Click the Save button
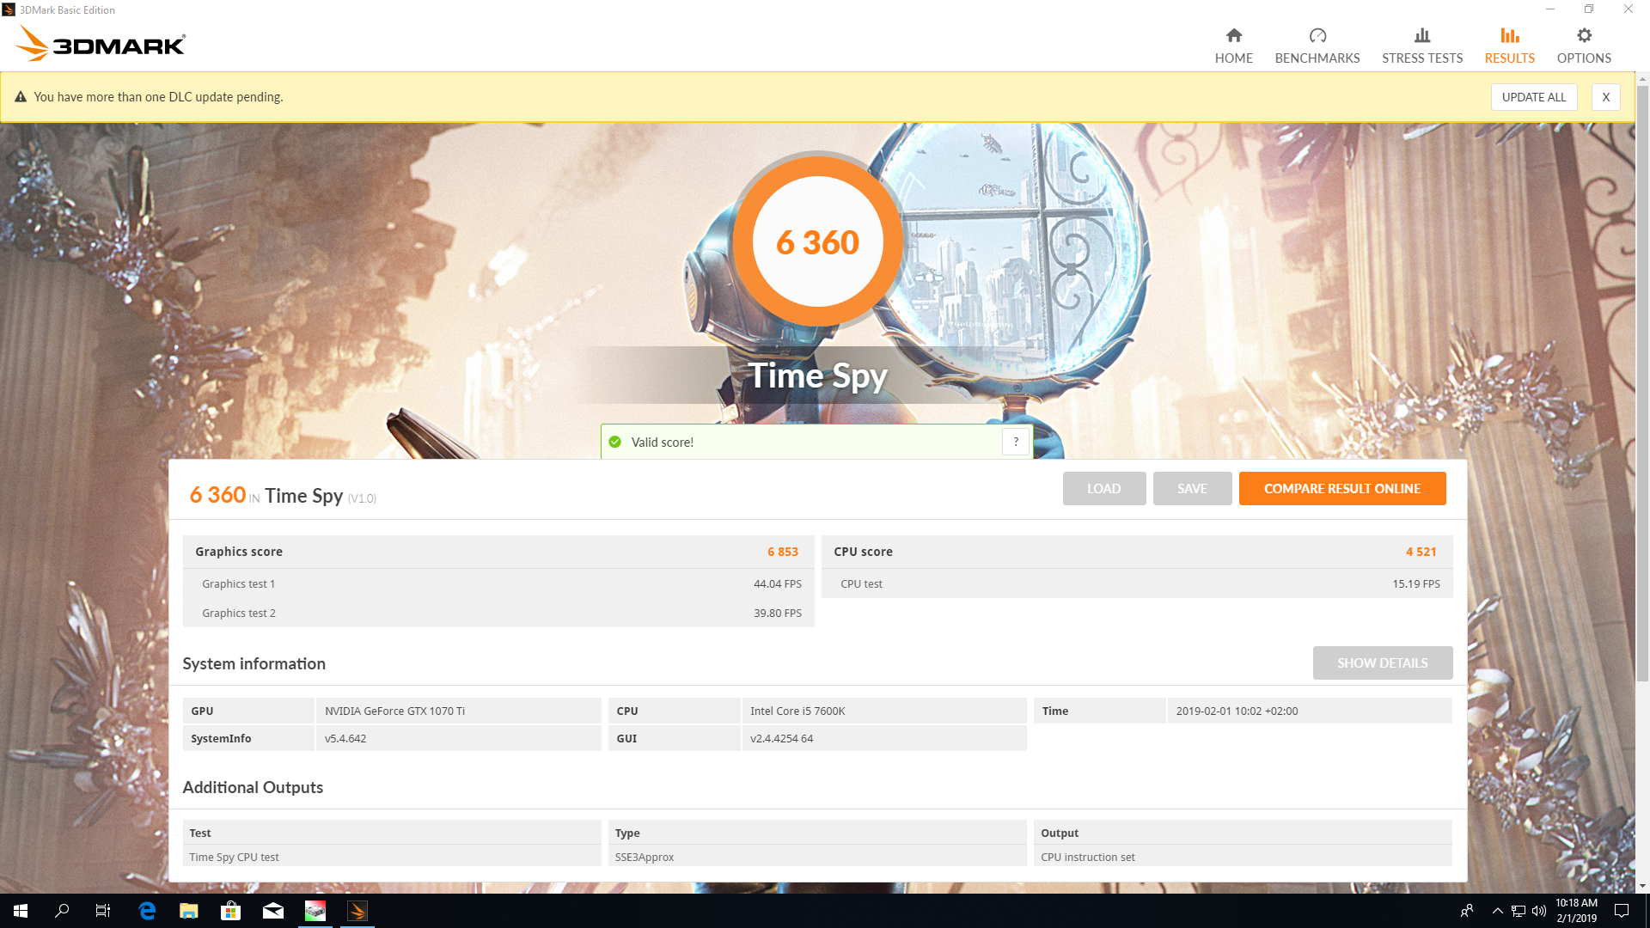 (x=1192, y=488)
